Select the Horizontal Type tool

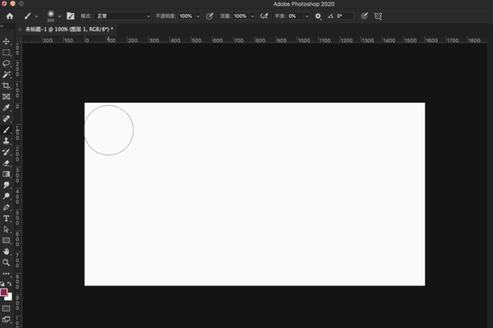point(6,218)
